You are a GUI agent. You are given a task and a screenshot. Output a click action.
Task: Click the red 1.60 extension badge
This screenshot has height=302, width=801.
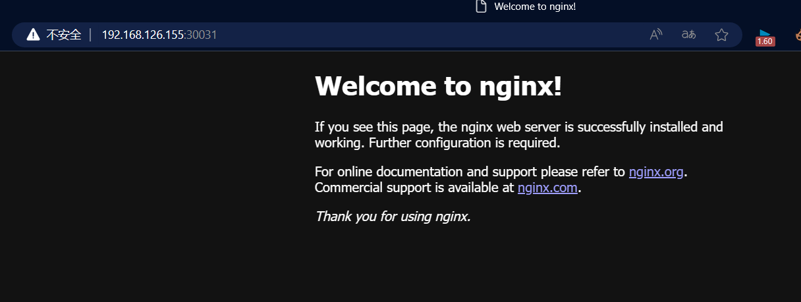[x=765, y=41]
